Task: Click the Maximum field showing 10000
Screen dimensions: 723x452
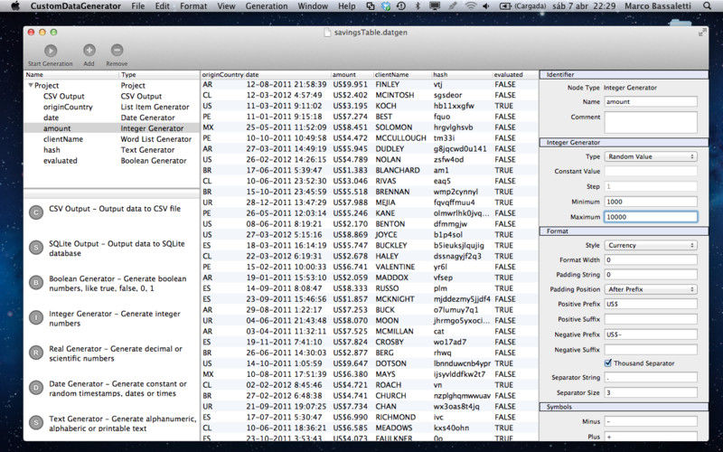Action: (651, 217)
